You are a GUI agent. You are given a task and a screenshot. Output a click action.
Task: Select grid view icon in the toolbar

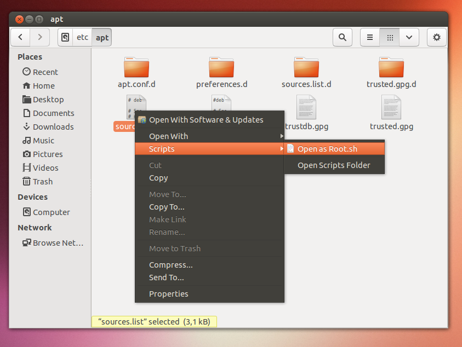pos(389,37)
